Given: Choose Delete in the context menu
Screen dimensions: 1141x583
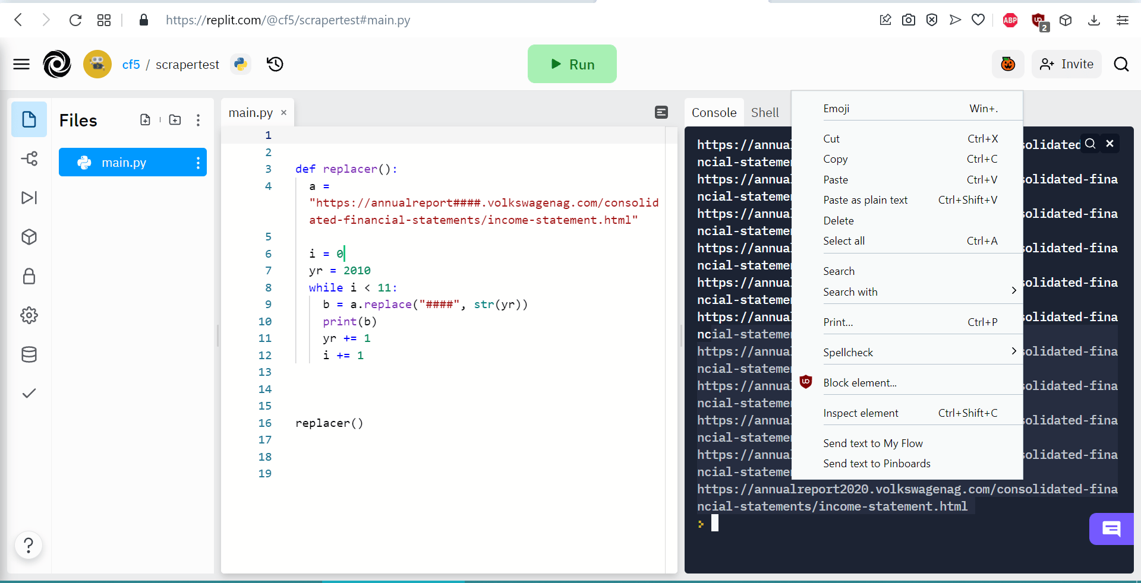Looking at the screenshot, I should (x=910, y=221).
